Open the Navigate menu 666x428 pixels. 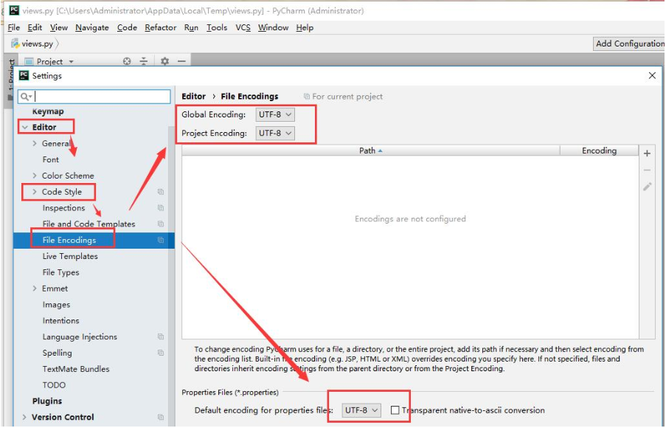tap(92, 27)
